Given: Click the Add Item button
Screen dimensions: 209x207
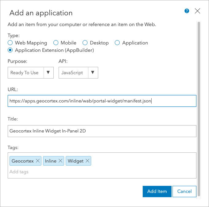Looking at the screenshot, I should tap(157, 191).
